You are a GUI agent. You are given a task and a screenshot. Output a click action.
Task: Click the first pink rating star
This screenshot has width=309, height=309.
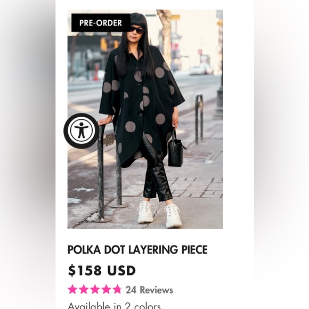[x=72, y=289]
